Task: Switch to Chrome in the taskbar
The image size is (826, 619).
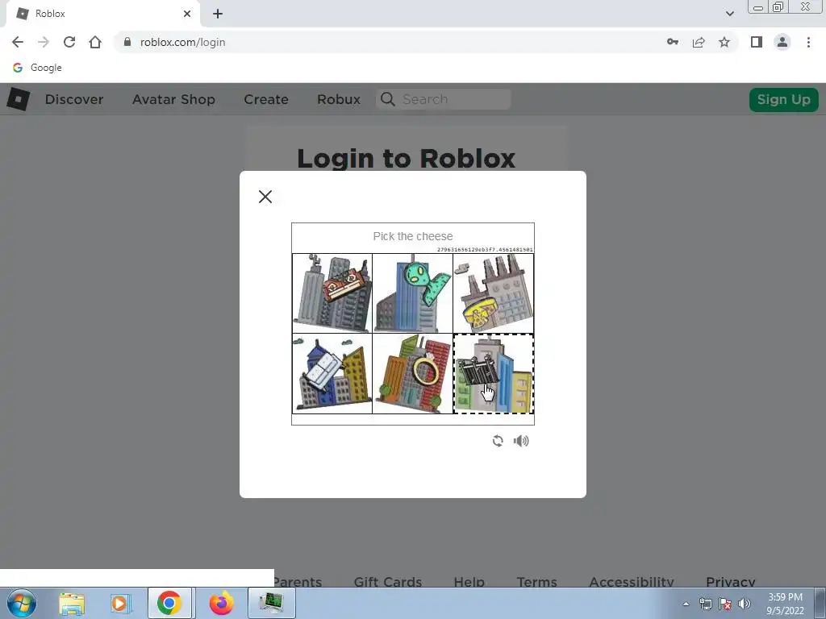Action: [x=169, y=603]
